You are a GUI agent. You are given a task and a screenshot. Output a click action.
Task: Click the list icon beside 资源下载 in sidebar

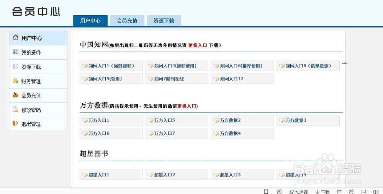tap(15, 66)
